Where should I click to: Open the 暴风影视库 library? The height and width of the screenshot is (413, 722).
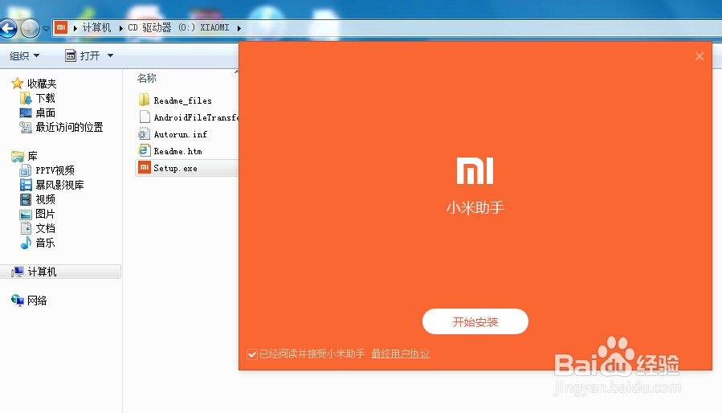click(60, 185)
